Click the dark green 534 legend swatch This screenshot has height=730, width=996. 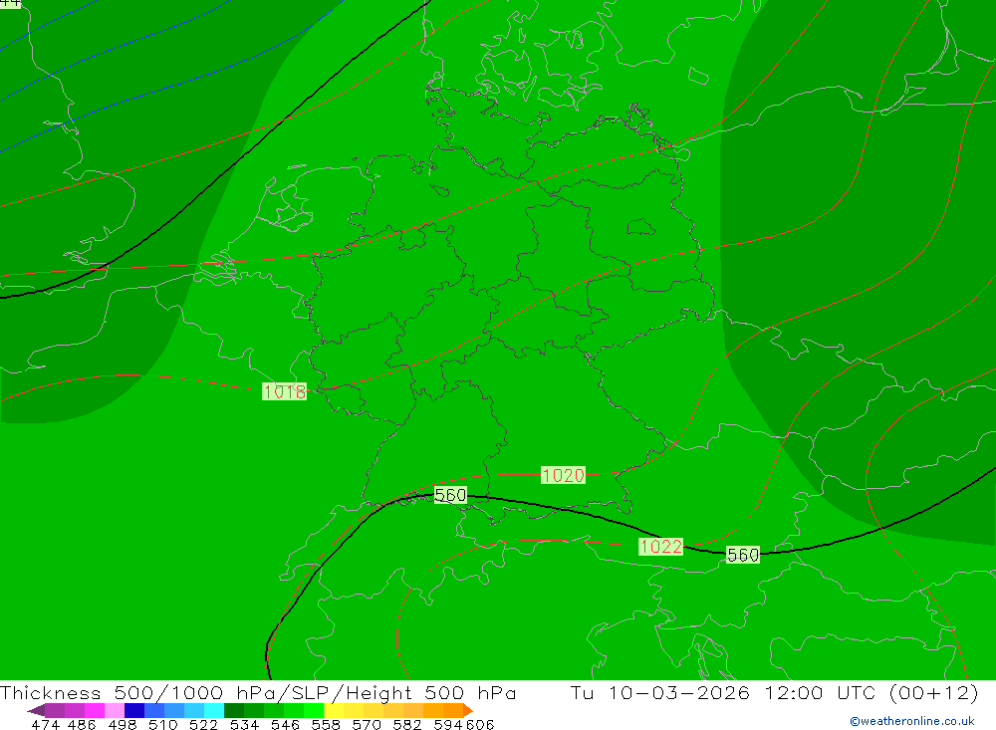click(x=234, y=710)
